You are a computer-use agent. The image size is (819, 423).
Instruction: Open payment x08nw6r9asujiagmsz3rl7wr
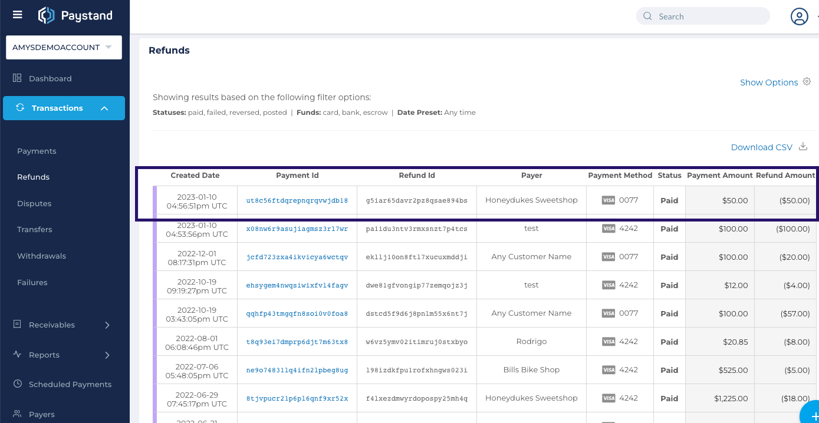coord(297,229)
